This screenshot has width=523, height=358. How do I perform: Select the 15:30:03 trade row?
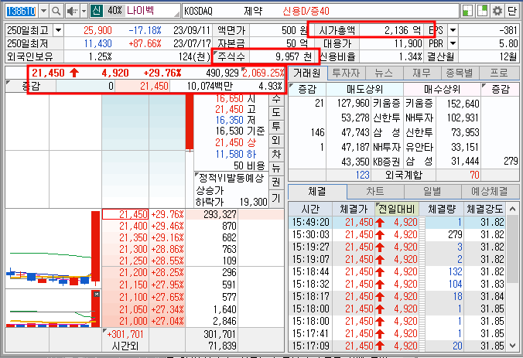click(x=397, y=234)
